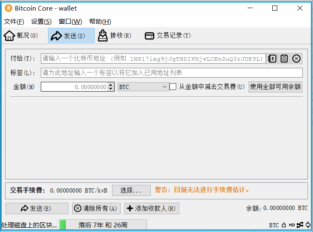Click the 选择... fee button
313x232 pixels.
click(x=131, y=190)
